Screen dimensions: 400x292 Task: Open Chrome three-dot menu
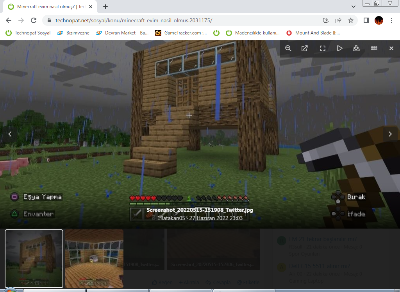tap(391, 20)
